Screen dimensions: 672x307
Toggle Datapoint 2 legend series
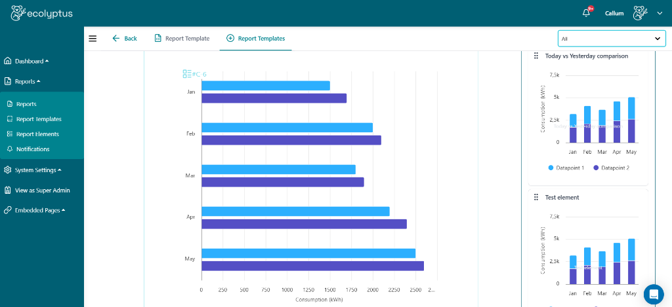[x=610, y=168]
